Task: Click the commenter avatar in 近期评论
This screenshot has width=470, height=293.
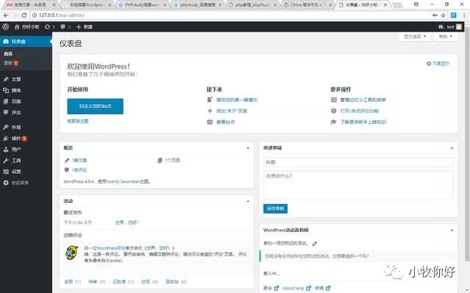Action: [x=72, y=253]
